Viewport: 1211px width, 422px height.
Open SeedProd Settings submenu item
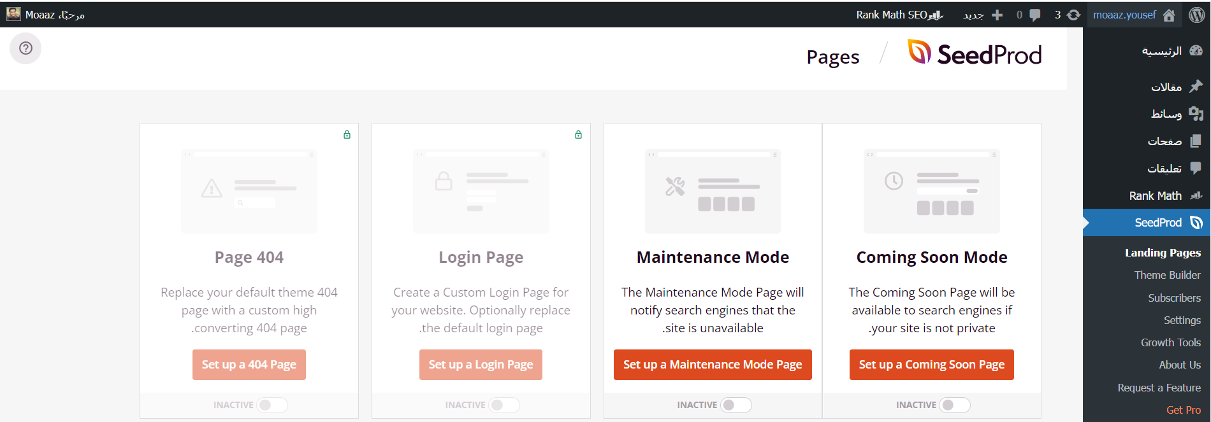(x=1182, y=320)
